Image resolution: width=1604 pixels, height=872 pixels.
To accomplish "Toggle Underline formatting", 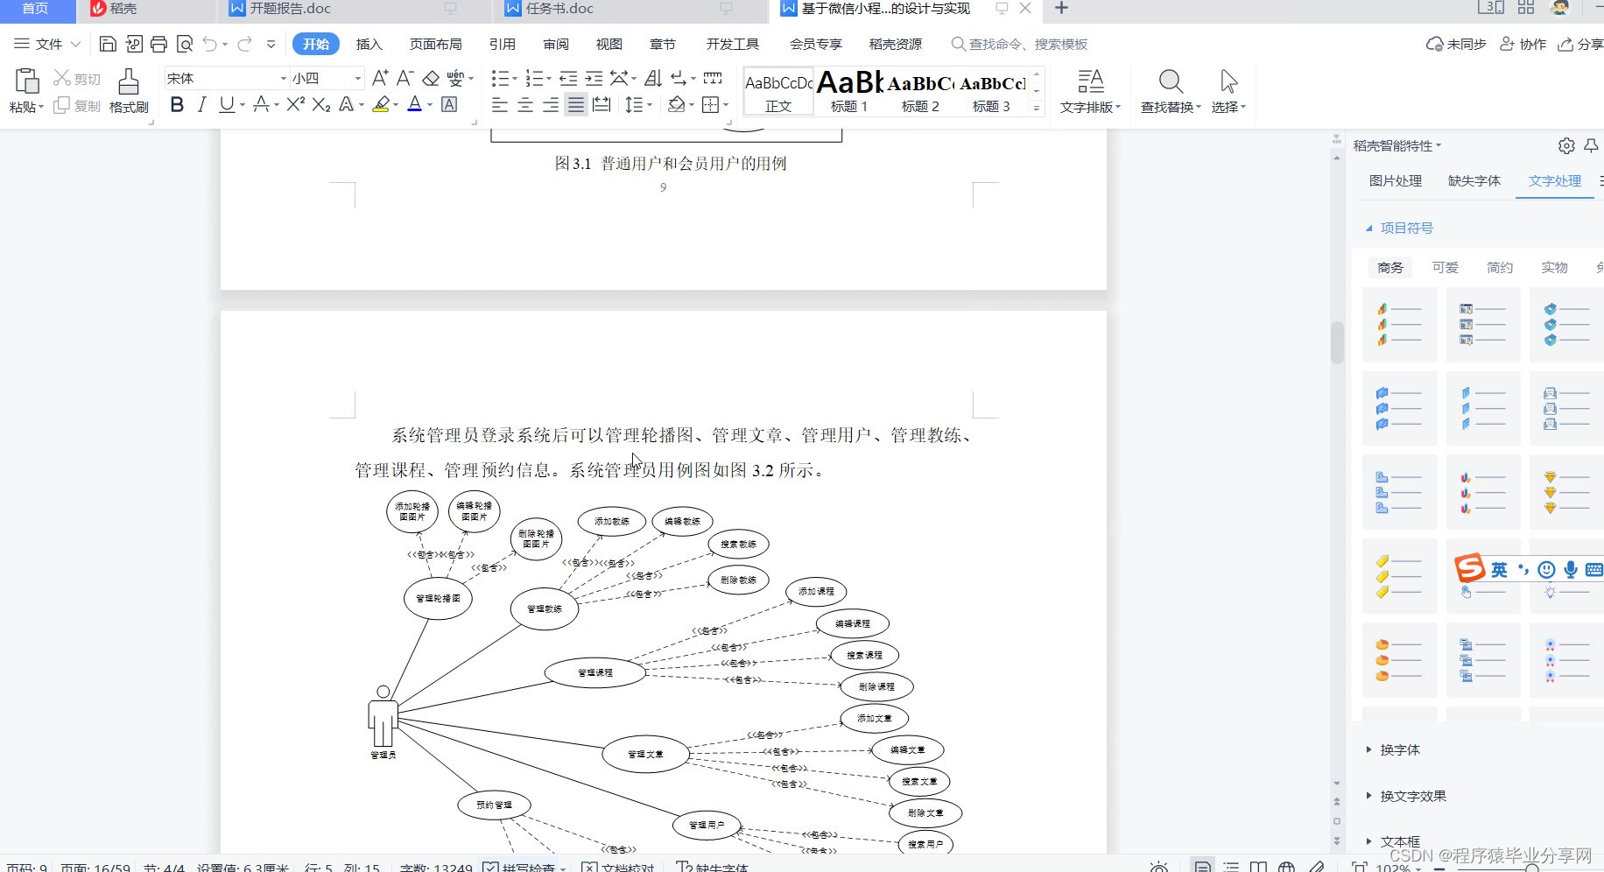I will point(227,104).
